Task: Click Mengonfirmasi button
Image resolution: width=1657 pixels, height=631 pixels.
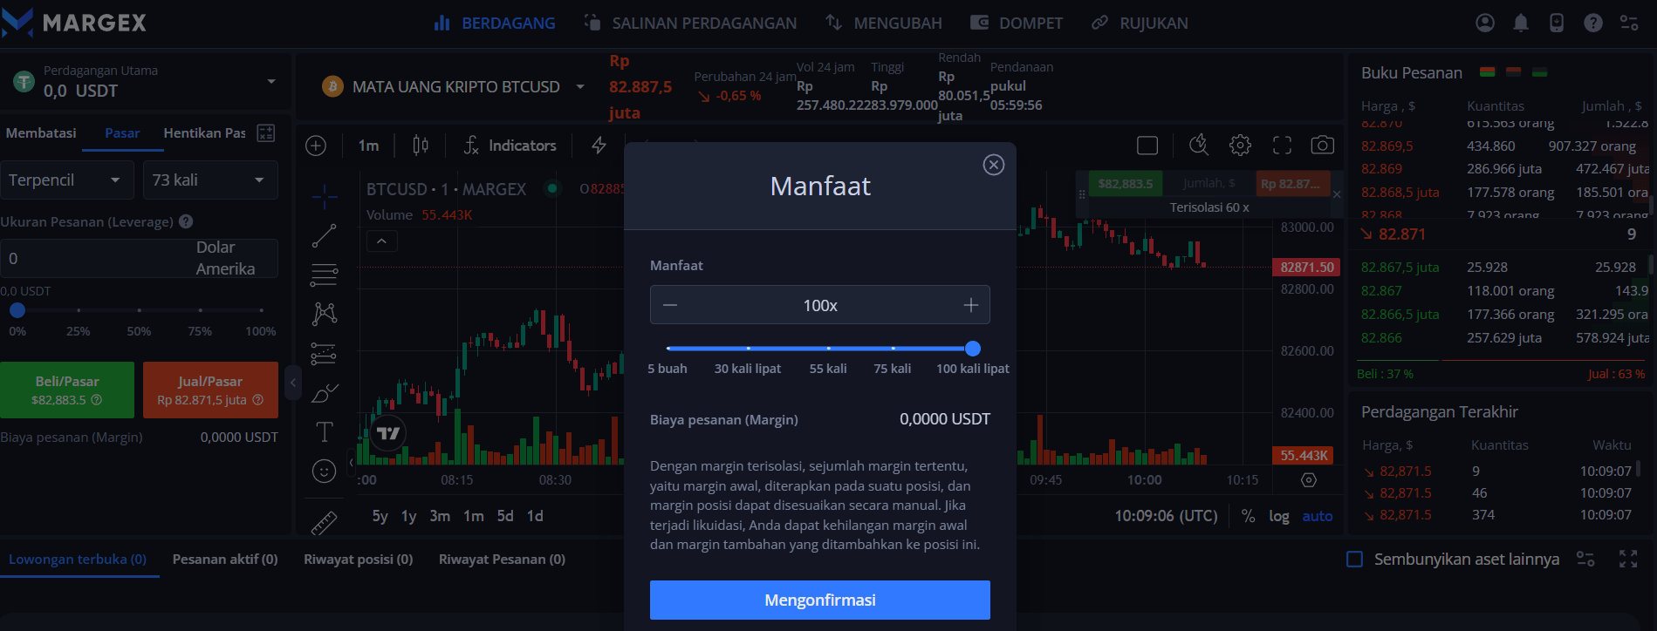Action: (820, 600)
